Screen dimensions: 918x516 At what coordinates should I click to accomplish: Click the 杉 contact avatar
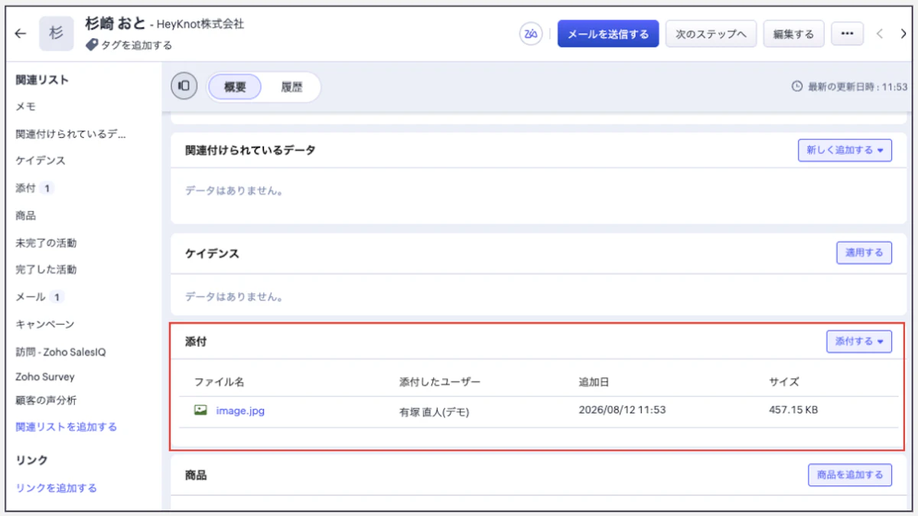(x=56, y=34)
